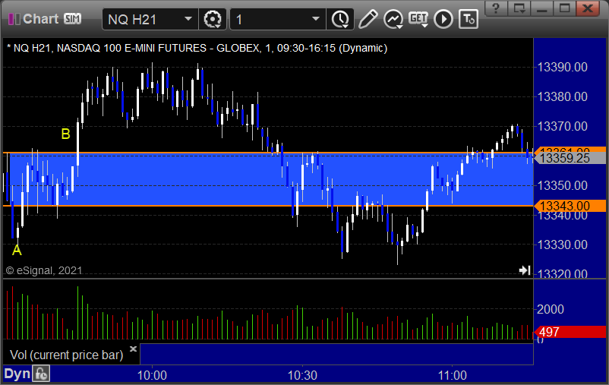Screen dimensions: 609x385
Task: Select the yellow A text label
Action: (17, 250)
